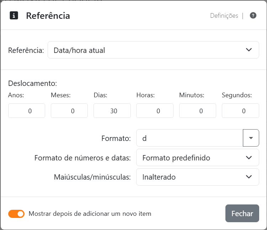Viewport: 267px width, 230px height.
Task: Expand the Referência dropdown showing Data/hora atual
Action: point(153,50)
